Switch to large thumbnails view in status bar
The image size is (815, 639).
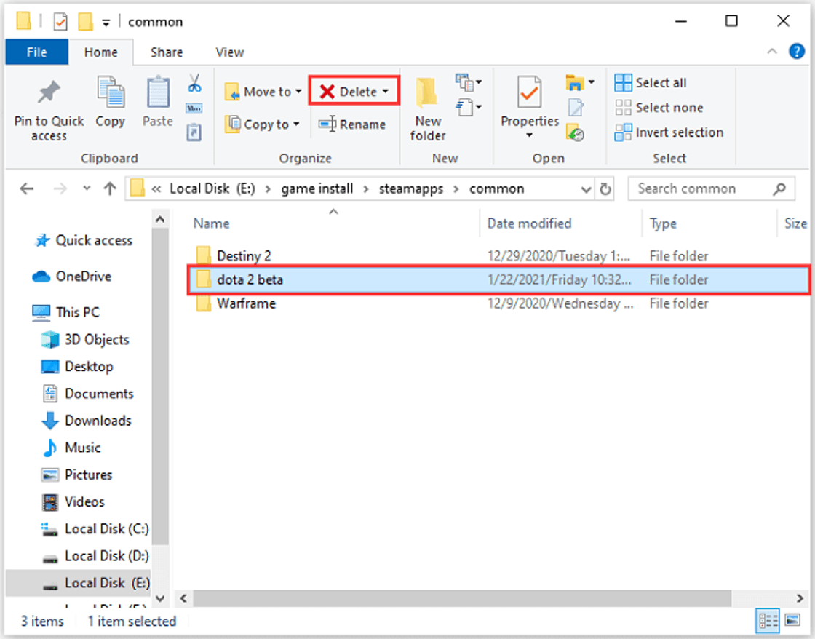(x=792, y=621)
